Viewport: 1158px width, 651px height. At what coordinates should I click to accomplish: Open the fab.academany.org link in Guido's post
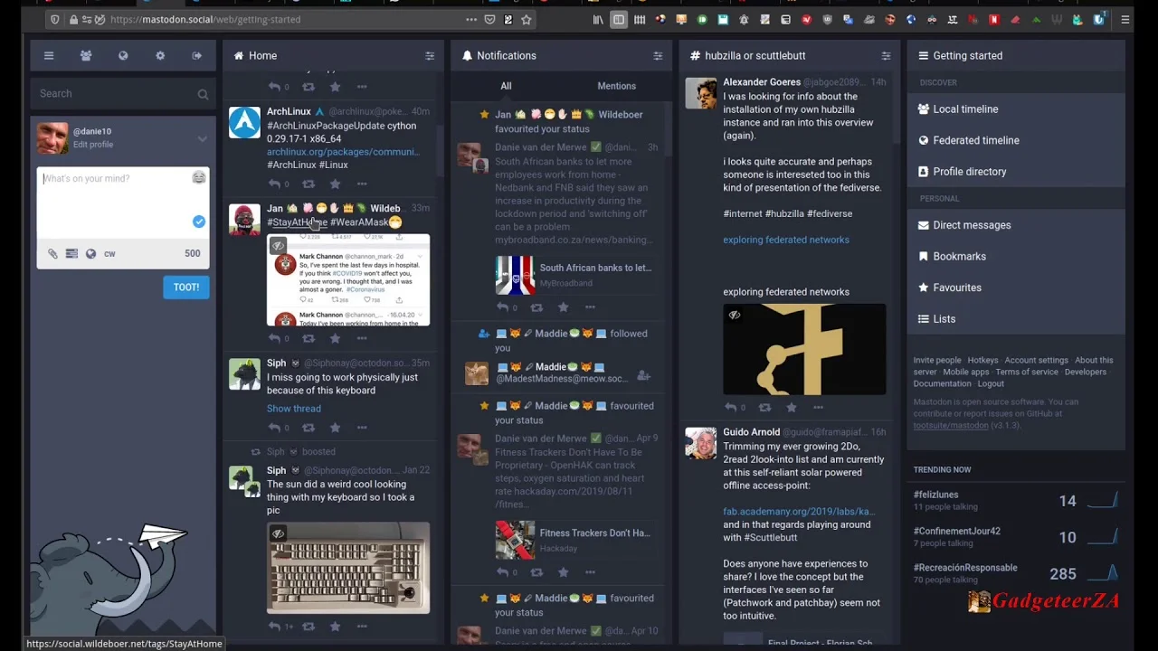[799, 512]
